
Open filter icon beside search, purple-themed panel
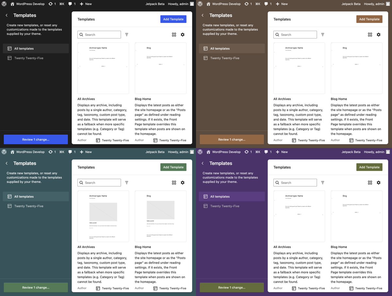[x=323, y=183]
